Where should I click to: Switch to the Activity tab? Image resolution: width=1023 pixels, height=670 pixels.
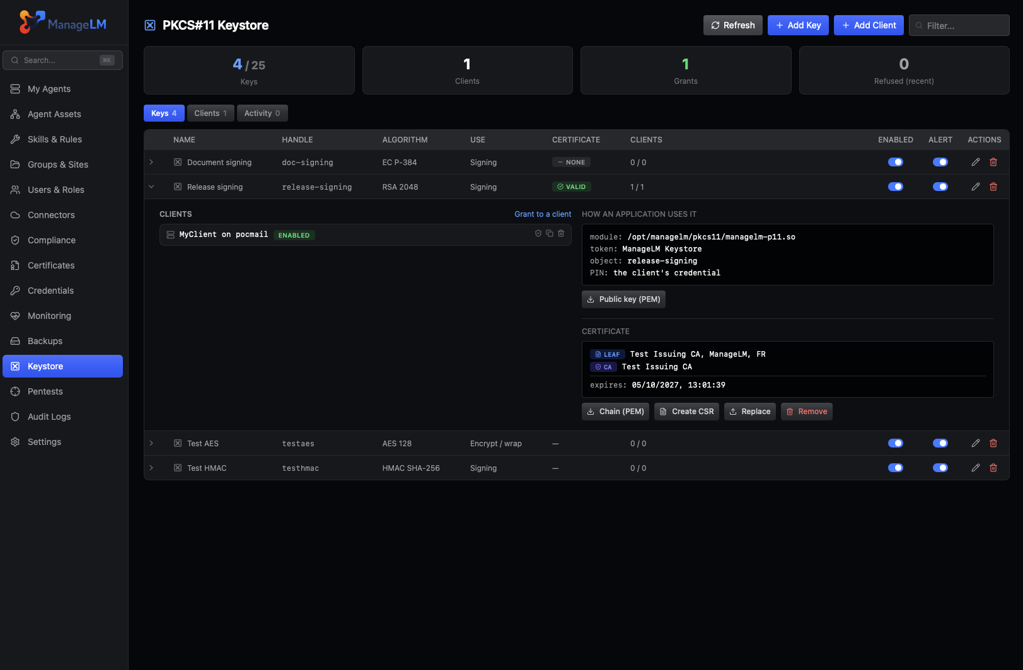pos(262,113)
